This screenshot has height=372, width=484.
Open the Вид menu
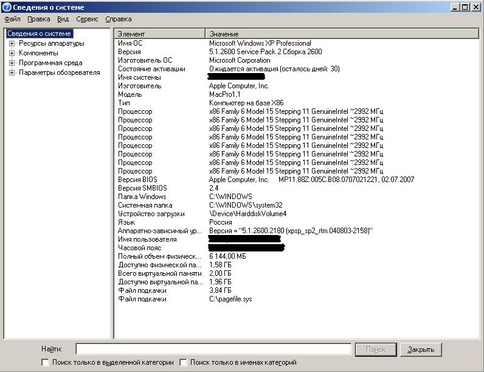pyautogui.click(x=63, y=19)
